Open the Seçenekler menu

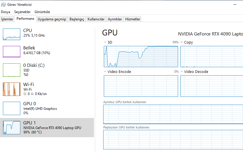pos(22,12)
